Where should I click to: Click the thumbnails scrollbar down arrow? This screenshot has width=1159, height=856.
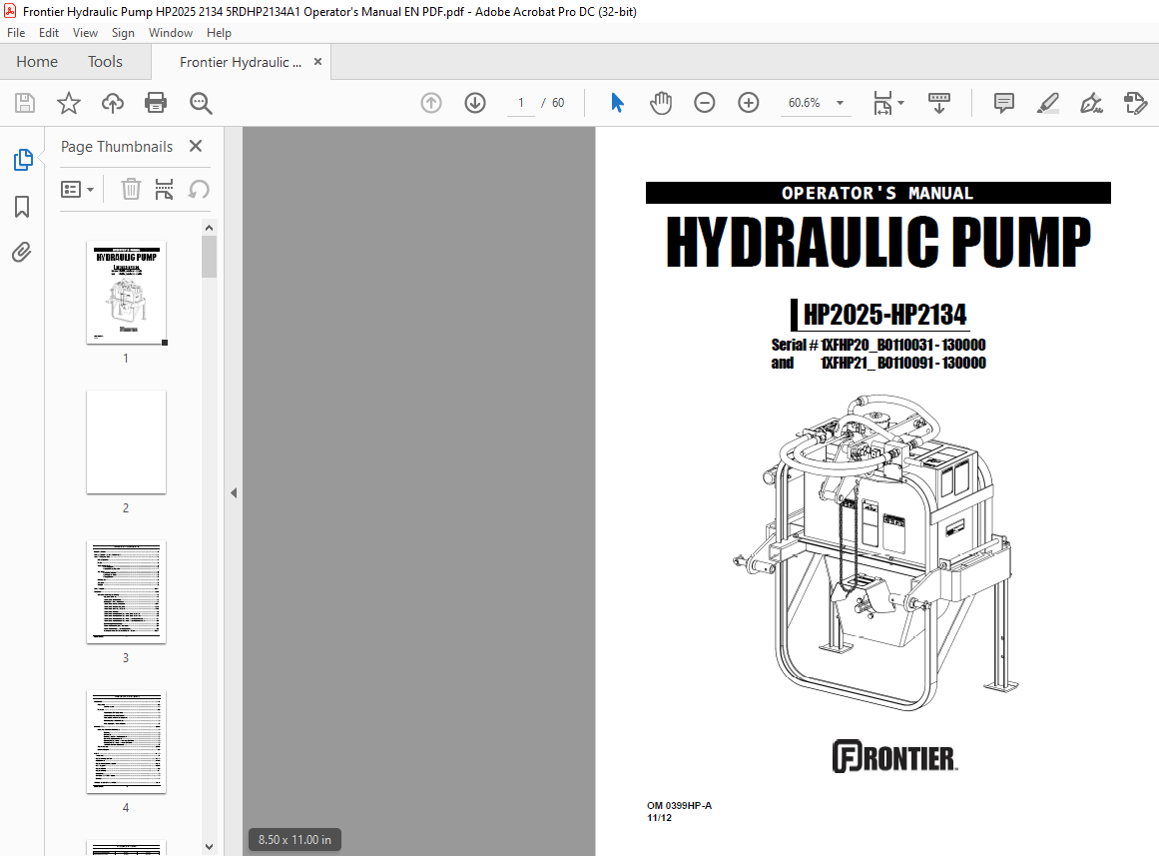(210, 847)
